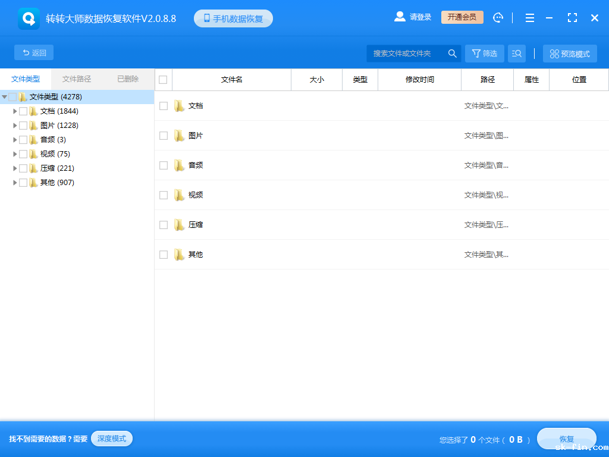The height and width of the screenshot is (457, 609).
Task: Collapse the 文件类型 (4278) root node
Action: click(x=5, y=96)
